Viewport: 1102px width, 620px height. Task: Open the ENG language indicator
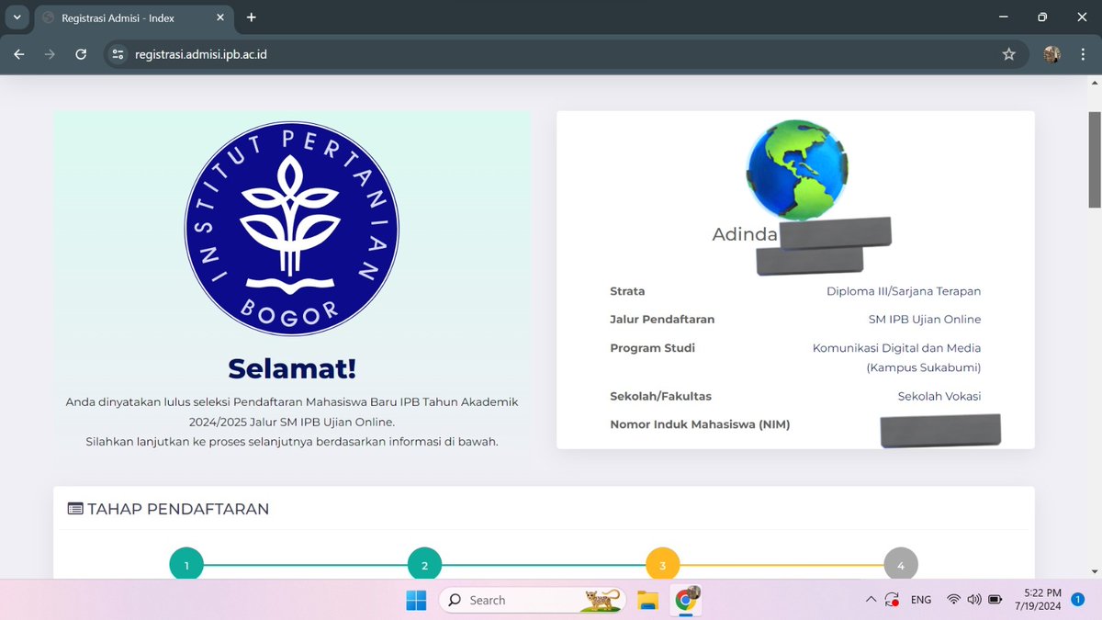pyautogui.click(x=921, y=600)
